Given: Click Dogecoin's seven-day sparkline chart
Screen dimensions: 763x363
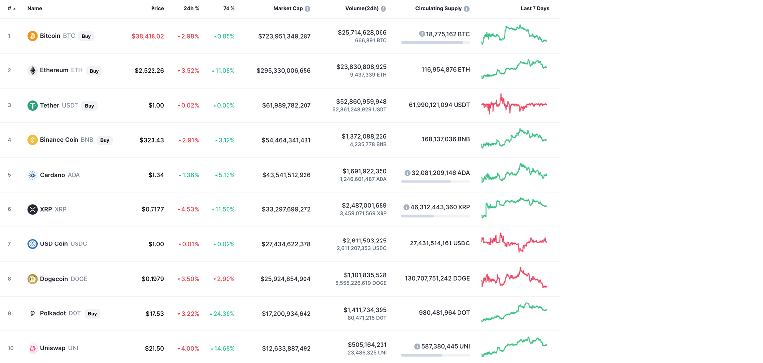Looking at the screenshot, I should pyautogui.click(x=514, y=279).
